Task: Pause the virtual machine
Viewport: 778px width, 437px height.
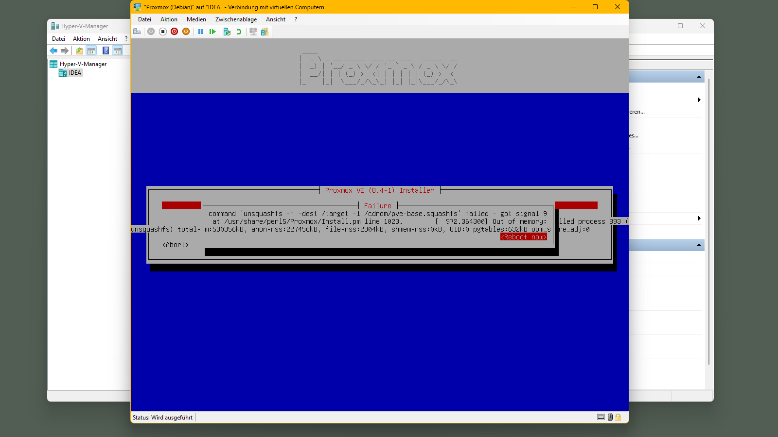Action: tap(201, 32)
